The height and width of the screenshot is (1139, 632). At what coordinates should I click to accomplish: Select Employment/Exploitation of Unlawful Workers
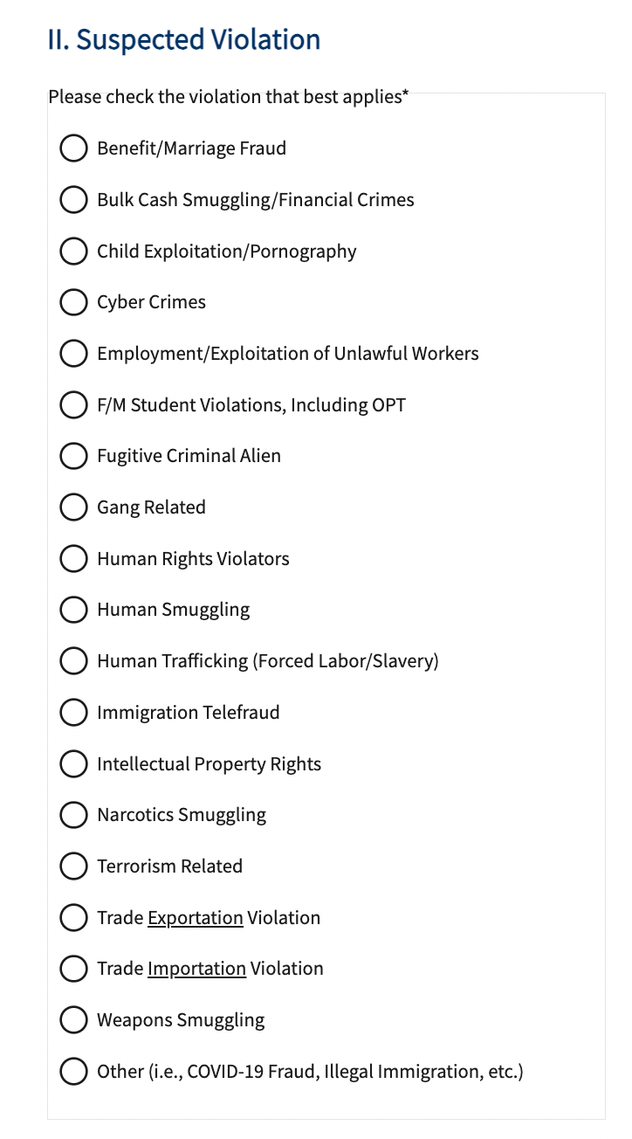pos(73,354)
